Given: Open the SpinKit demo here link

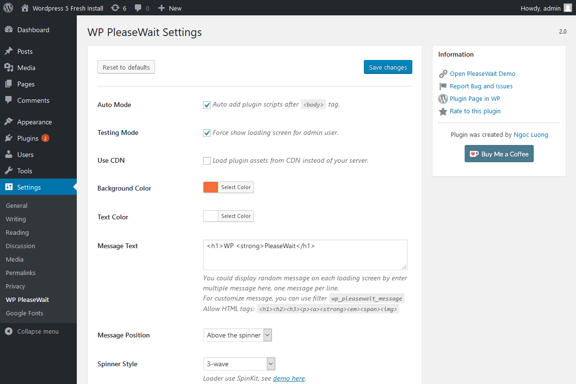Looking at the screenshot, I should [288, 378].
